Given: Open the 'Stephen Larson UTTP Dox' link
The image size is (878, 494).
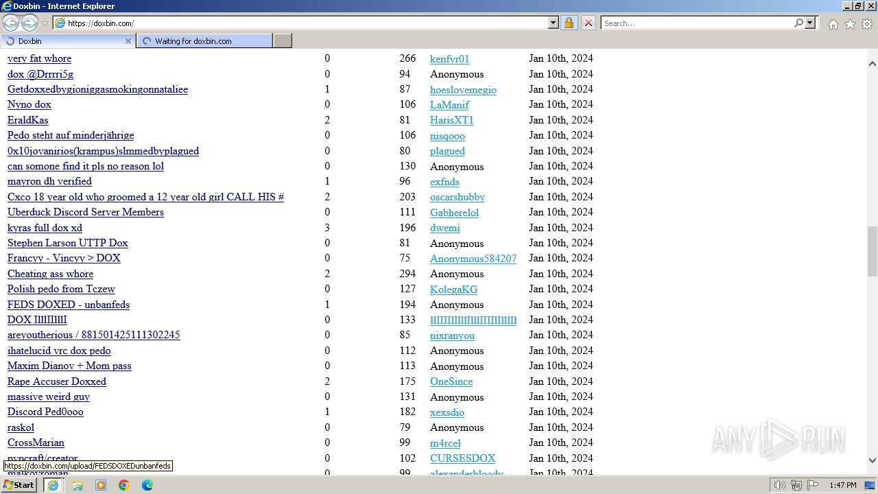Looking at the screenshot, I should pos(68,243).
